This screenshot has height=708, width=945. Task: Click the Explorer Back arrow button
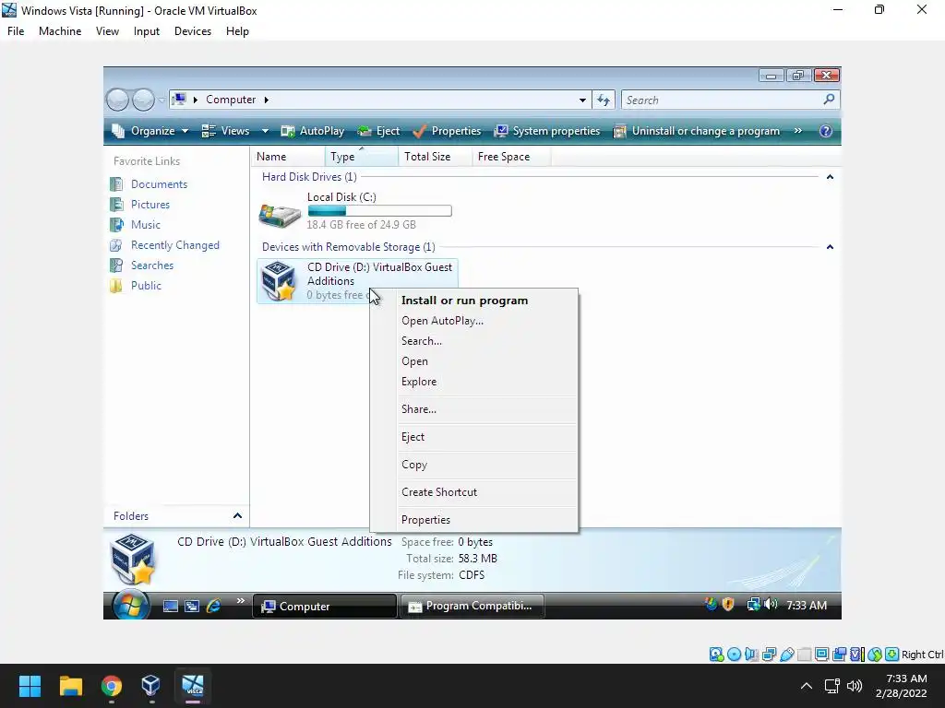tap(117, 100)
